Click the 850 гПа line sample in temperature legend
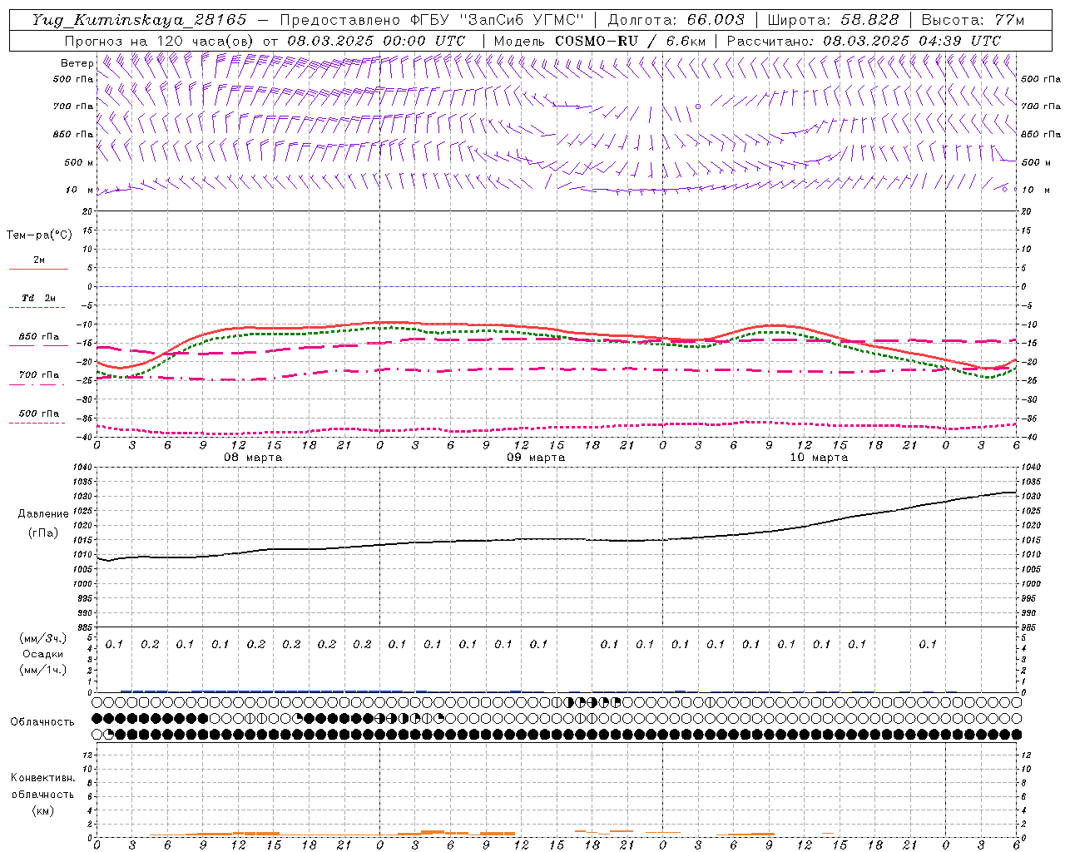Screen dimensions: 1065x852 click(x=38, y=346)
